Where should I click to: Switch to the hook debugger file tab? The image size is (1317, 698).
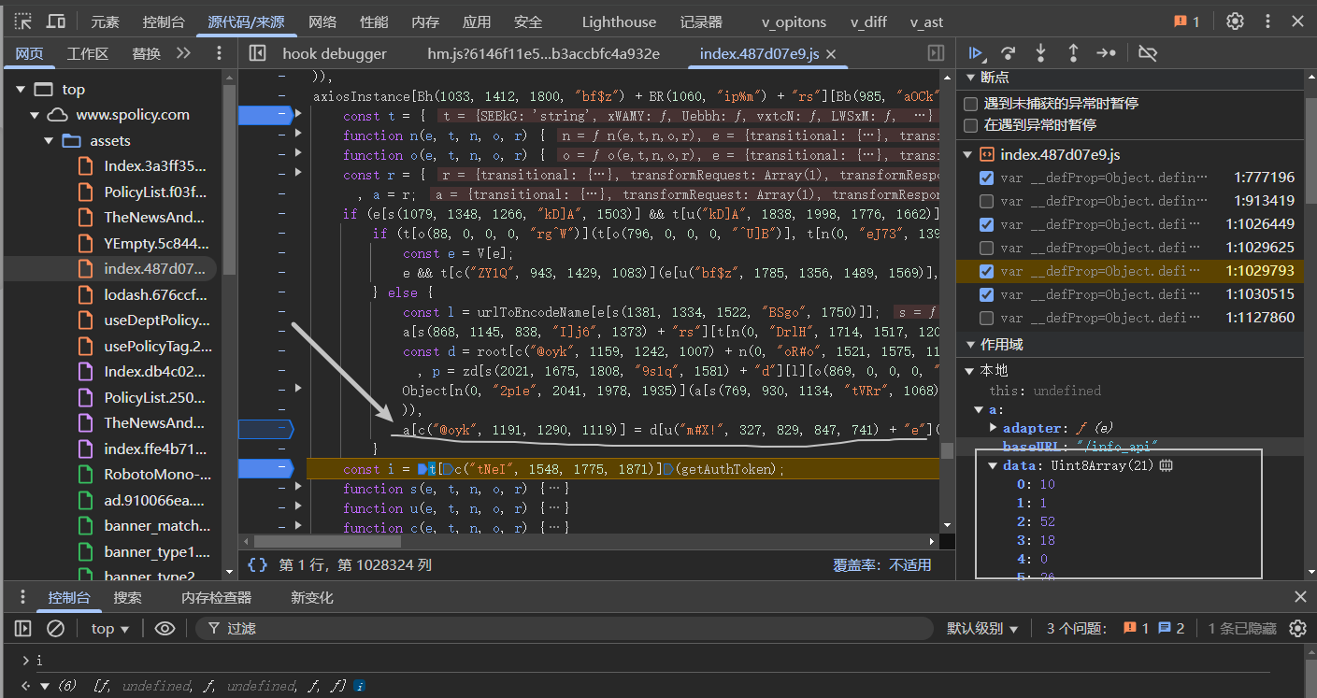click(x=335, y=54)
